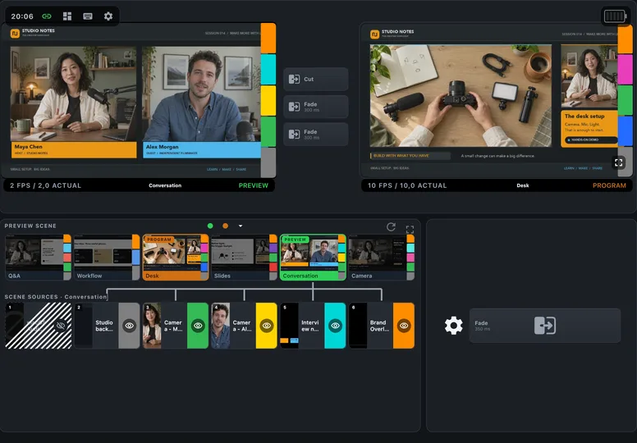The height and width of the screenshot is (443, 637).
Task: Select the Conversation scene thumbnail
Action: click(x=313, y=258)
